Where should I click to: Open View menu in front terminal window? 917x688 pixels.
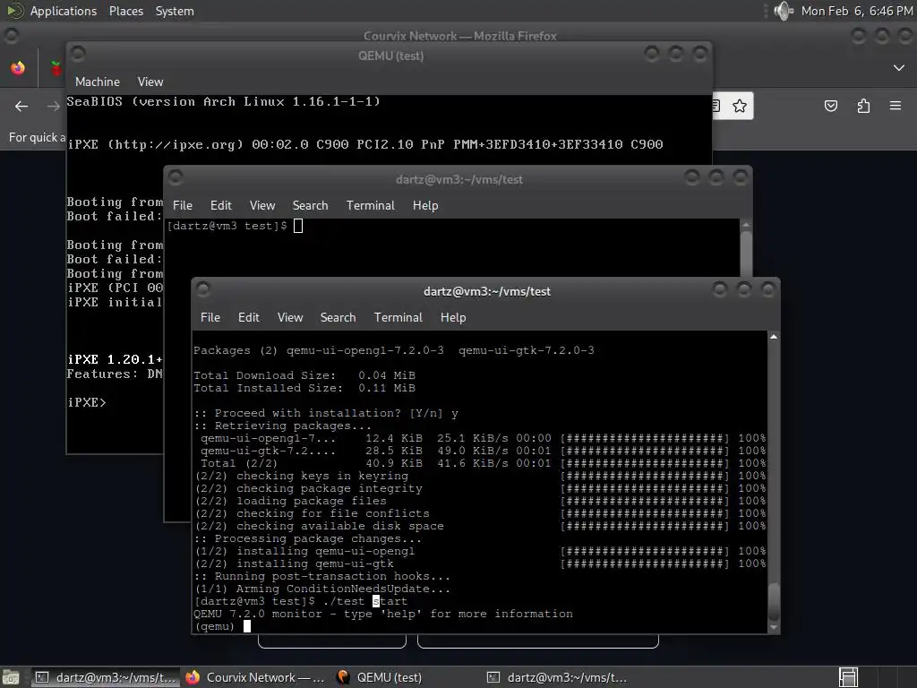tap(290, 317)
